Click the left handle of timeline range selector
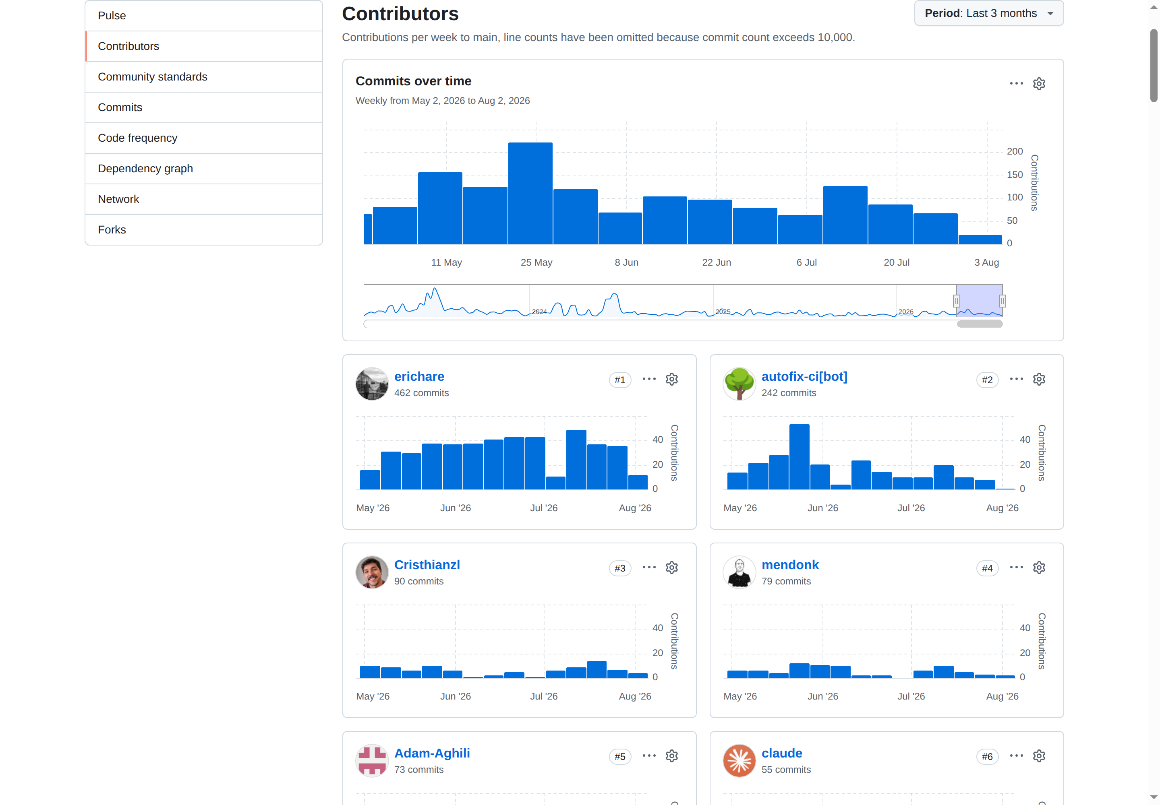1160x805 pixels. click(956, 301)
